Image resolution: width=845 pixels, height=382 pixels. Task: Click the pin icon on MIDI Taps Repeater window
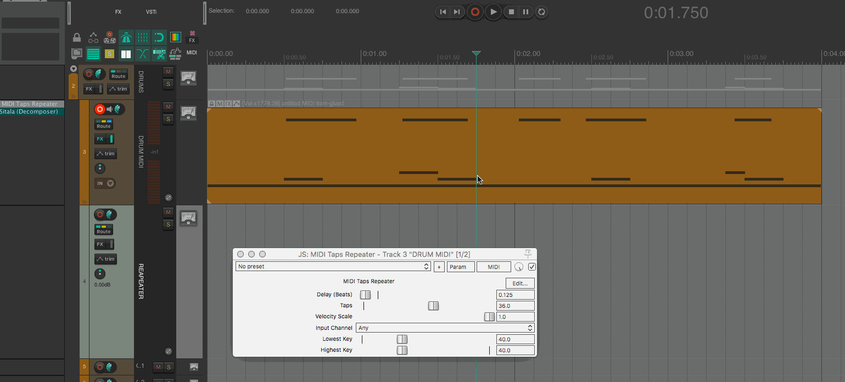pos(528,254)
